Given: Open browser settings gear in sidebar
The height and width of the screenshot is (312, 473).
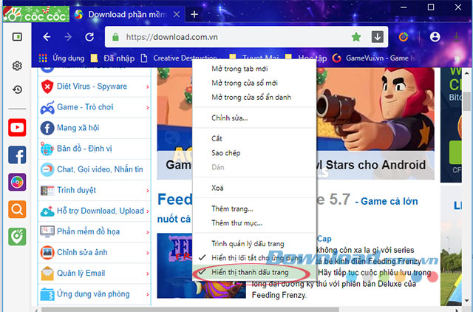Looking at the screenshot, I should coord(17,66).
